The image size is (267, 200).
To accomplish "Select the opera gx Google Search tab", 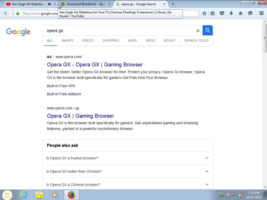I will point(138,4).
